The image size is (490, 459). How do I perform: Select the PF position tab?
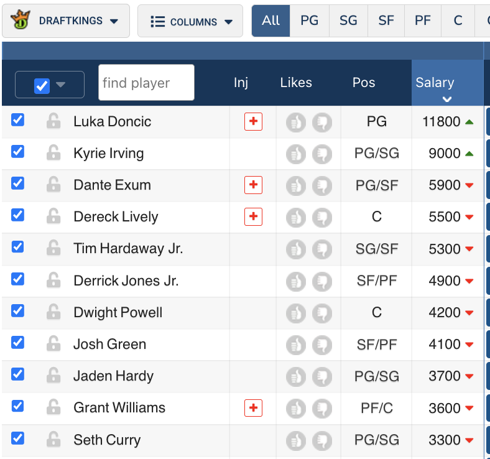[x=423, y=21]
